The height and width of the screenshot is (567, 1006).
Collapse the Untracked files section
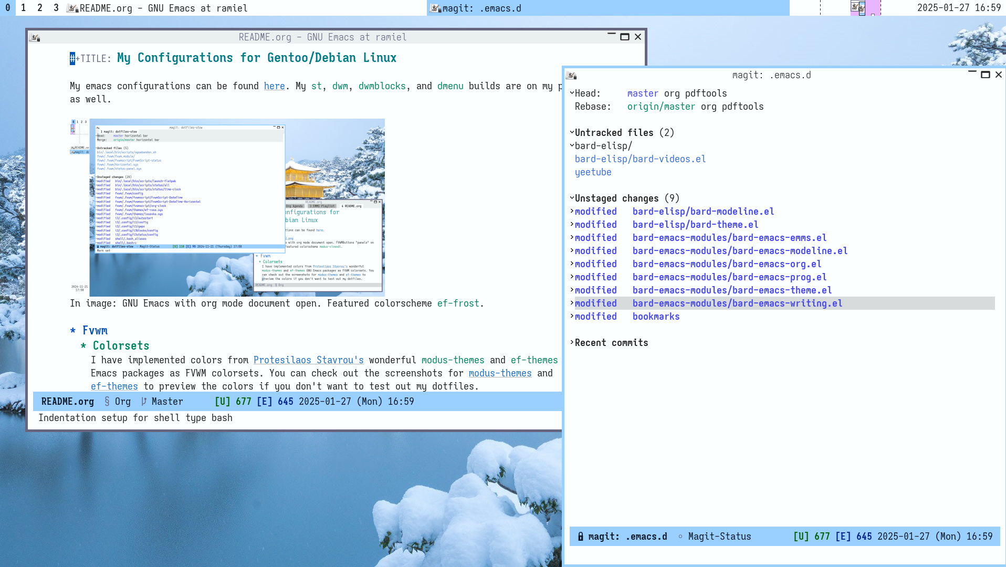572,132
